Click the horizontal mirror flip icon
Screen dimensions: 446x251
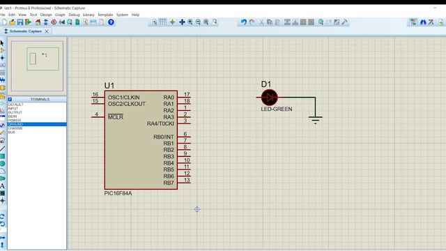point(2,238)
